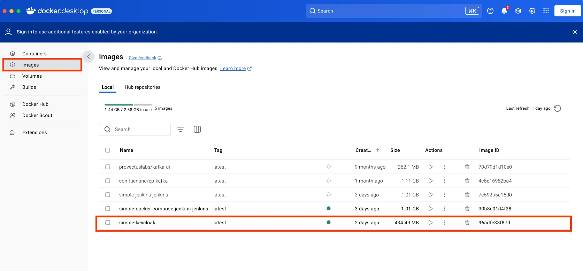Viewport: 583px width, 271px height.
Task: Open Extensions from the sidebar
Action: tap(42, 132)
